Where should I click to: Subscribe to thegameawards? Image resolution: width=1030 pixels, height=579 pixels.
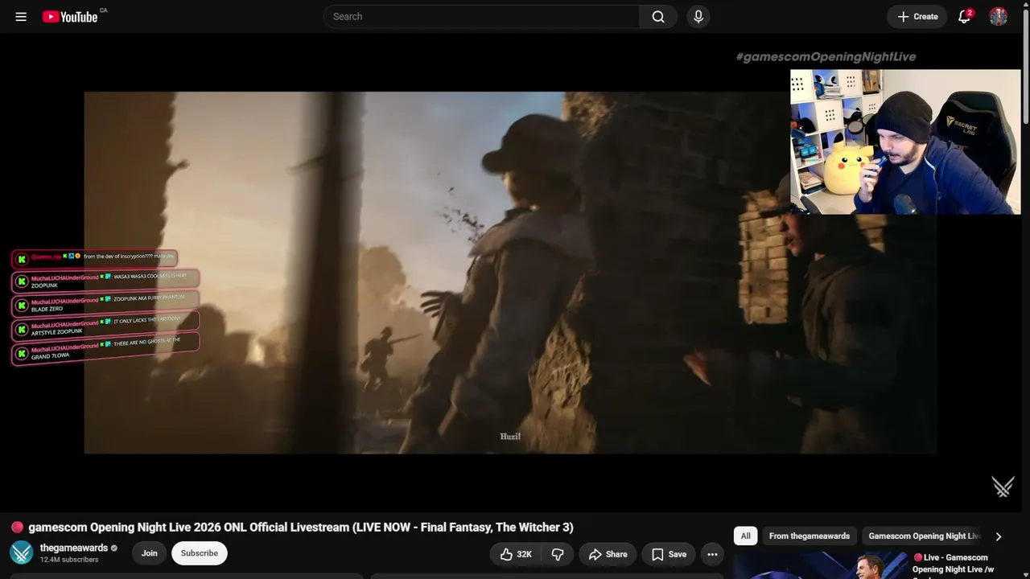tap(200, 553)
